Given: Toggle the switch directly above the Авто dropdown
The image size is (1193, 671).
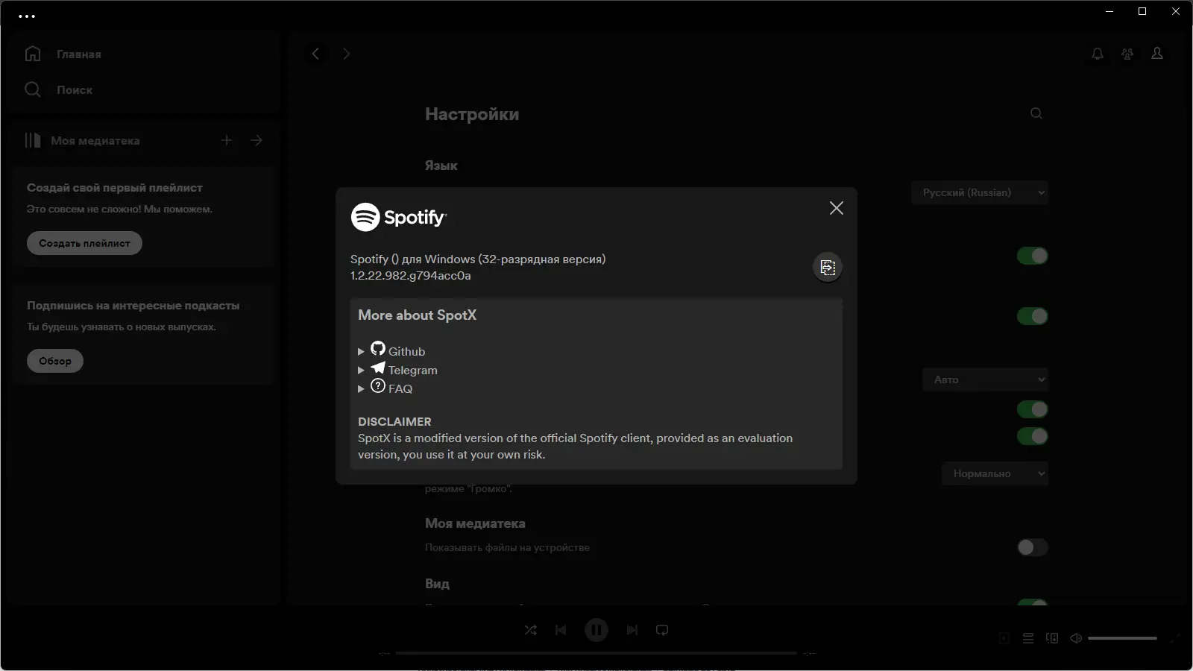Looking at the screenshot, I should coord(1033,316).
